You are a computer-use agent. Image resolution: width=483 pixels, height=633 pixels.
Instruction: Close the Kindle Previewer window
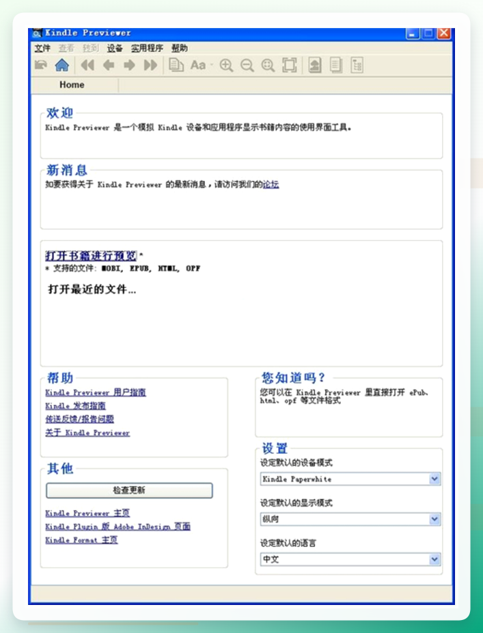pos(444,33)
